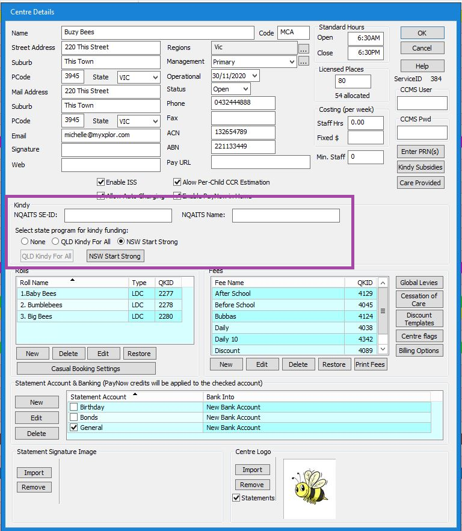Click the NQAITS SE-ID input field

pos(118,215)
